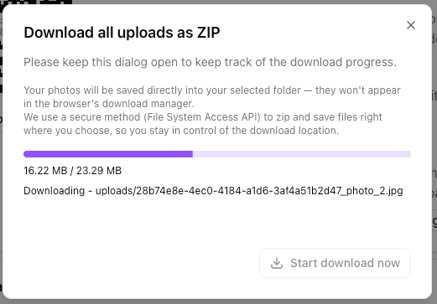Click the word Downloading in the status line
This screenshot has width=437, height=304.
point(55,191)
